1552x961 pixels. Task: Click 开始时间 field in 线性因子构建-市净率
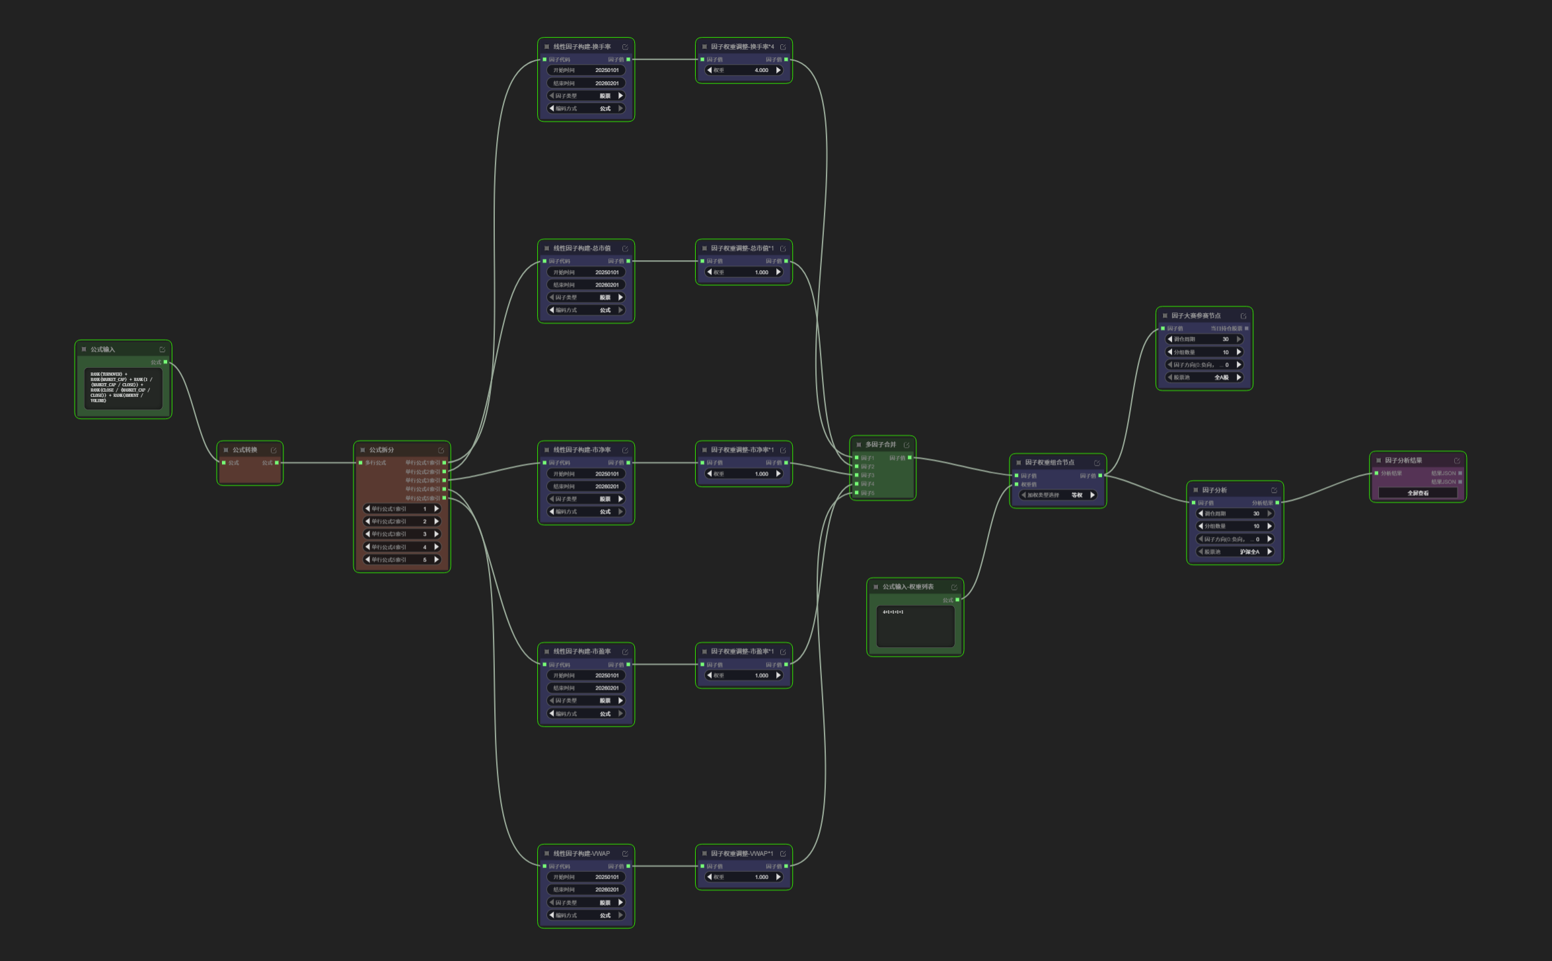coord(586,474)
